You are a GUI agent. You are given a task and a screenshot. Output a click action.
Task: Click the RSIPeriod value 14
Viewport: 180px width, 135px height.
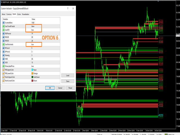pyautogui.click(x=32, y=34)
